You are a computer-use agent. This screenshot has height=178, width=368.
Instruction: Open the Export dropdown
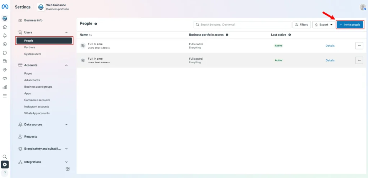point(324,24)
